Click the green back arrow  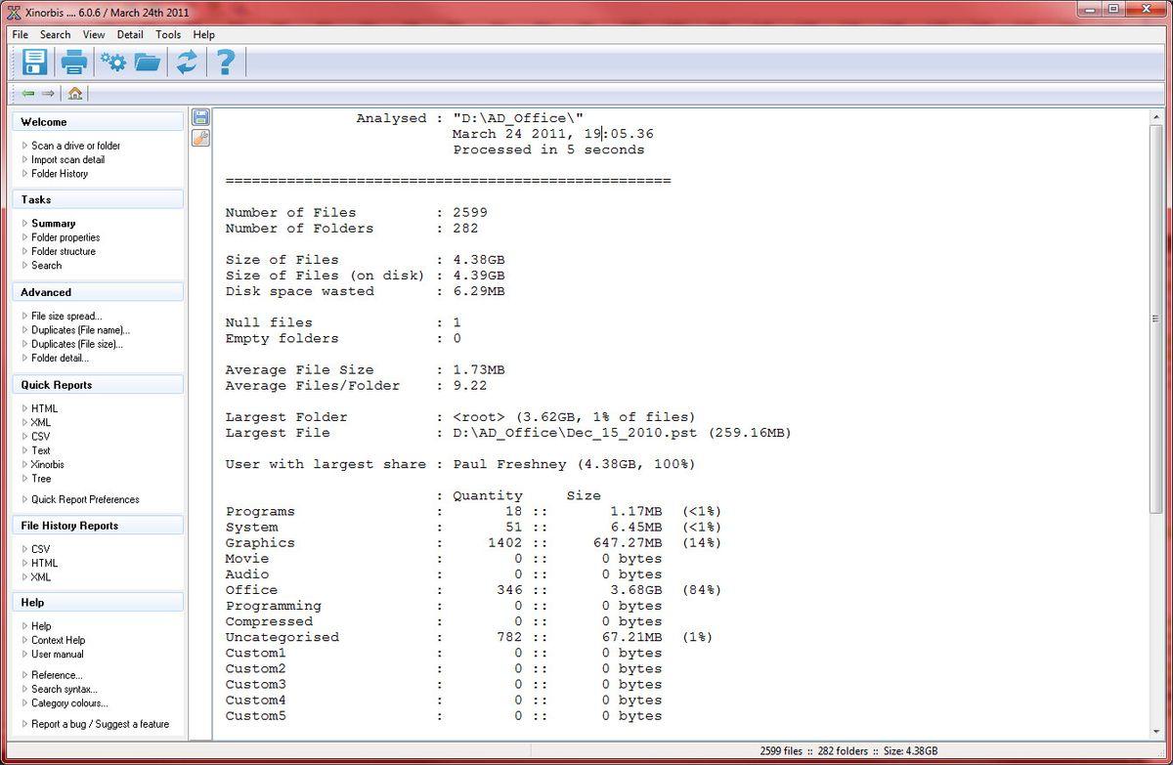click(28, 94)
